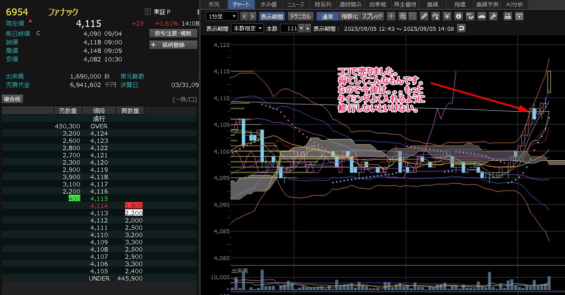This screenshot has height=295, width=565.
Task: Click the 取引注意・規制 button
Action: click(x=173, y=33)
